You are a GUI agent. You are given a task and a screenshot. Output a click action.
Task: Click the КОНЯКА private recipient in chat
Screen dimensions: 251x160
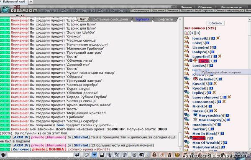(56, 149)
